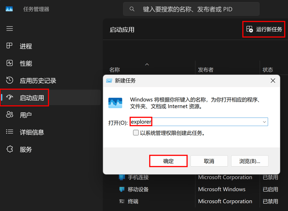The image size is (288, 211).
Task: Sort by 名称 column header
Action: 115,70
